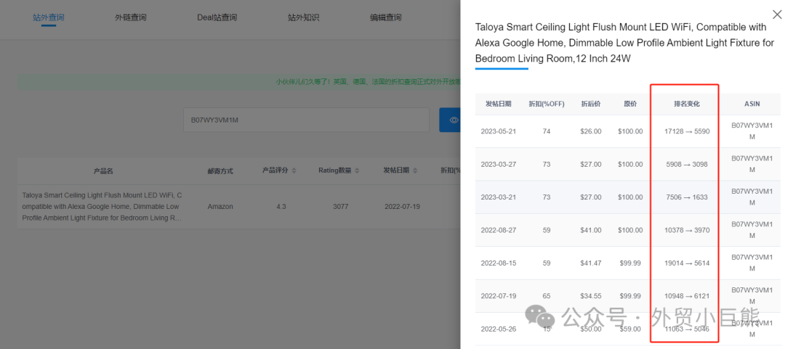Viewport: 785px width, 349px height.
Task: Select the 2022-05-26 date row
Action: 498,329
